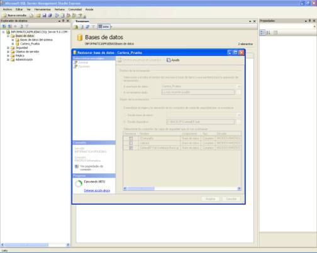
Task: Click the Lista view button in Resumen toolbar
Action: click(x=104, y=27)
